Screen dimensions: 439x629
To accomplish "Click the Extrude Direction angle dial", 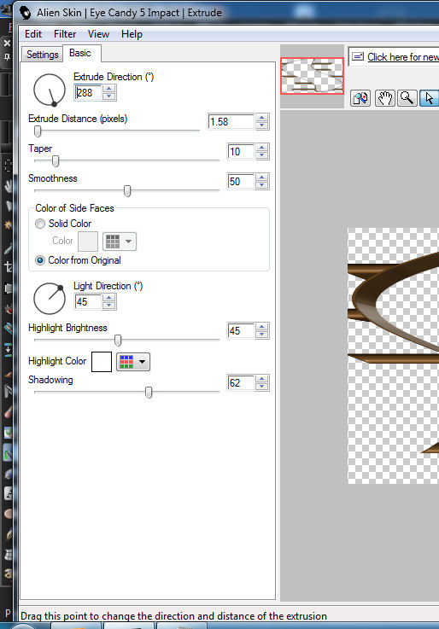I will click(x=50, y=90).
